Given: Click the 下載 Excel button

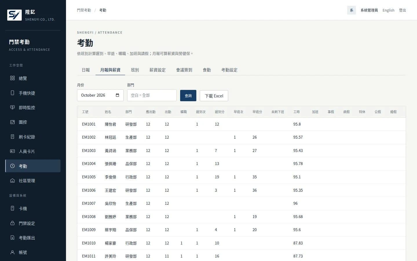Looking at the screenshot, I should (x=214, y=96).
